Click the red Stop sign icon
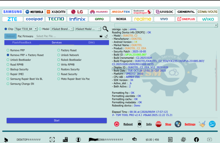The width and height of the screenshot is (220, 143). [158, 124]
